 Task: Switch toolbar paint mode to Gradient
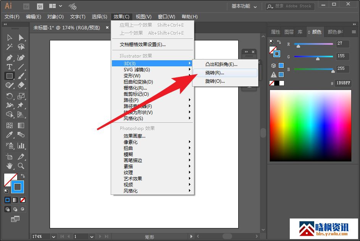pos(15,200)
